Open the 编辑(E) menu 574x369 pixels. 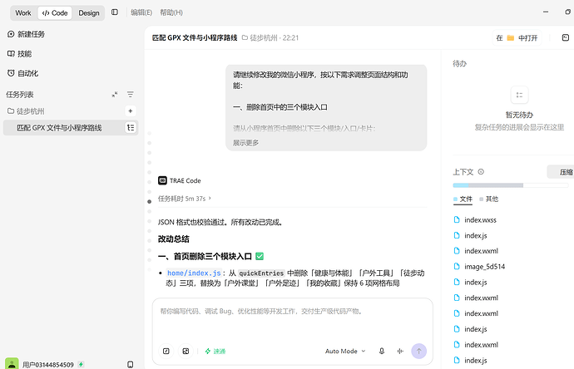tap(141, 12)
